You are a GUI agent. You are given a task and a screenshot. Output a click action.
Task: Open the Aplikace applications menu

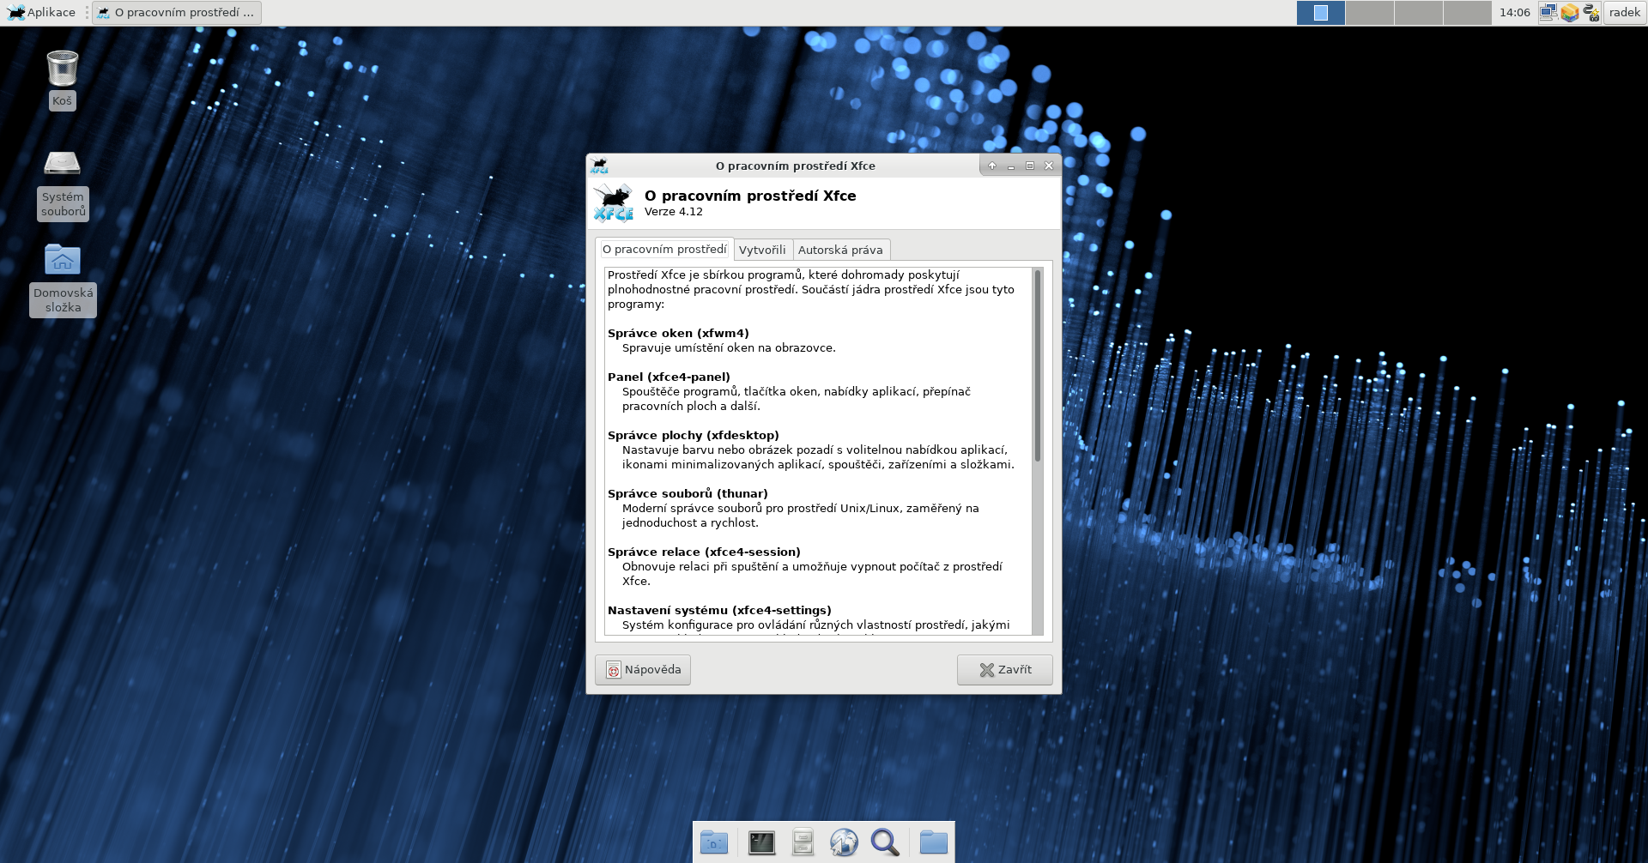[x=41, y=12]
